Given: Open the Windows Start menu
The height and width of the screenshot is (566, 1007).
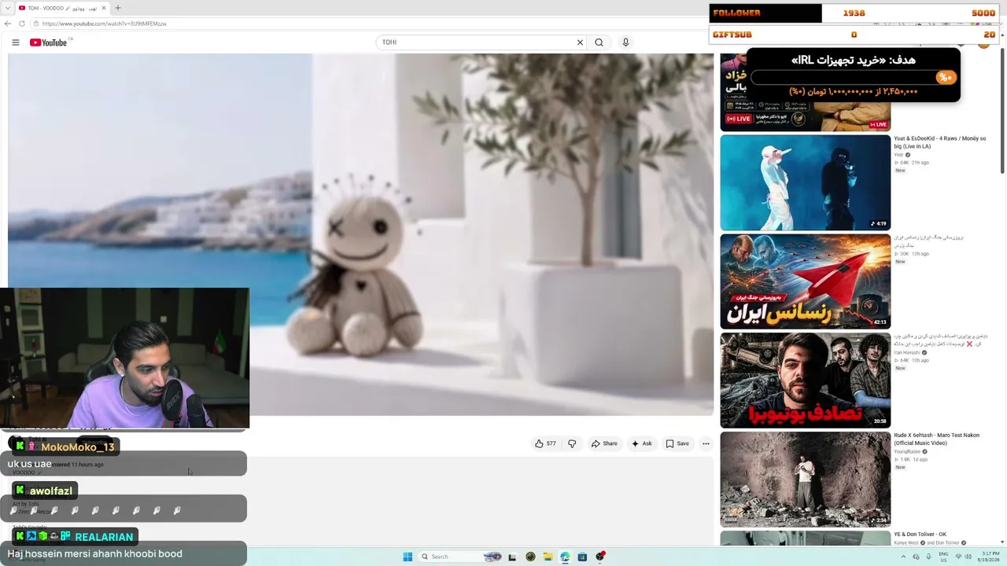Looking at the screenshot, I should pyautogui.click(x=408, y=557).
